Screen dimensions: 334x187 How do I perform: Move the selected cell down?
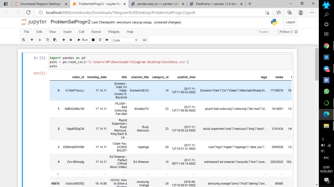tap(71, 40)
